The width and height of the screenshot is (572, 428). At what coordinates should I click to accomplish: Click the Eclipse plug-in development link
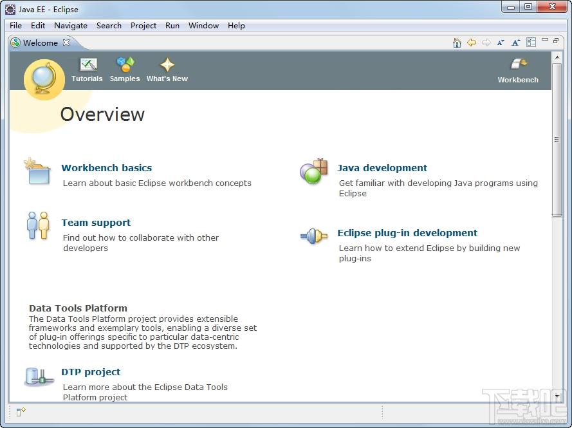pyautogui.click(x=407, y=233)
